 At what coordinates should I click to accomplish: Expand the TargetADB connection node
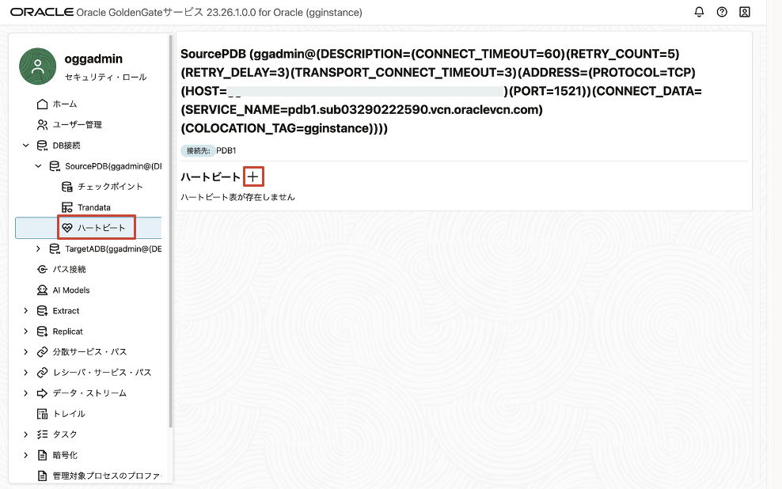[x=38, y=248]
